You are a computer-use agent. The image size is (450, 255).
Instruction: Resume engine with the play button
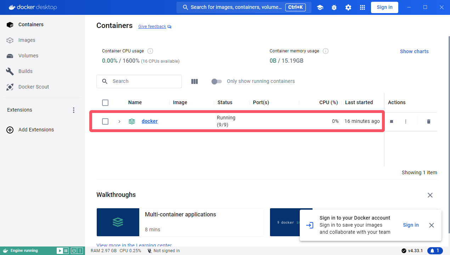pos(60,251)
